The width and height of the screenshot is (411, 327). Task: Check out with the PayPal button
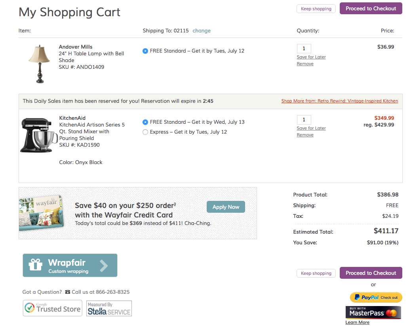click(376, 297)
